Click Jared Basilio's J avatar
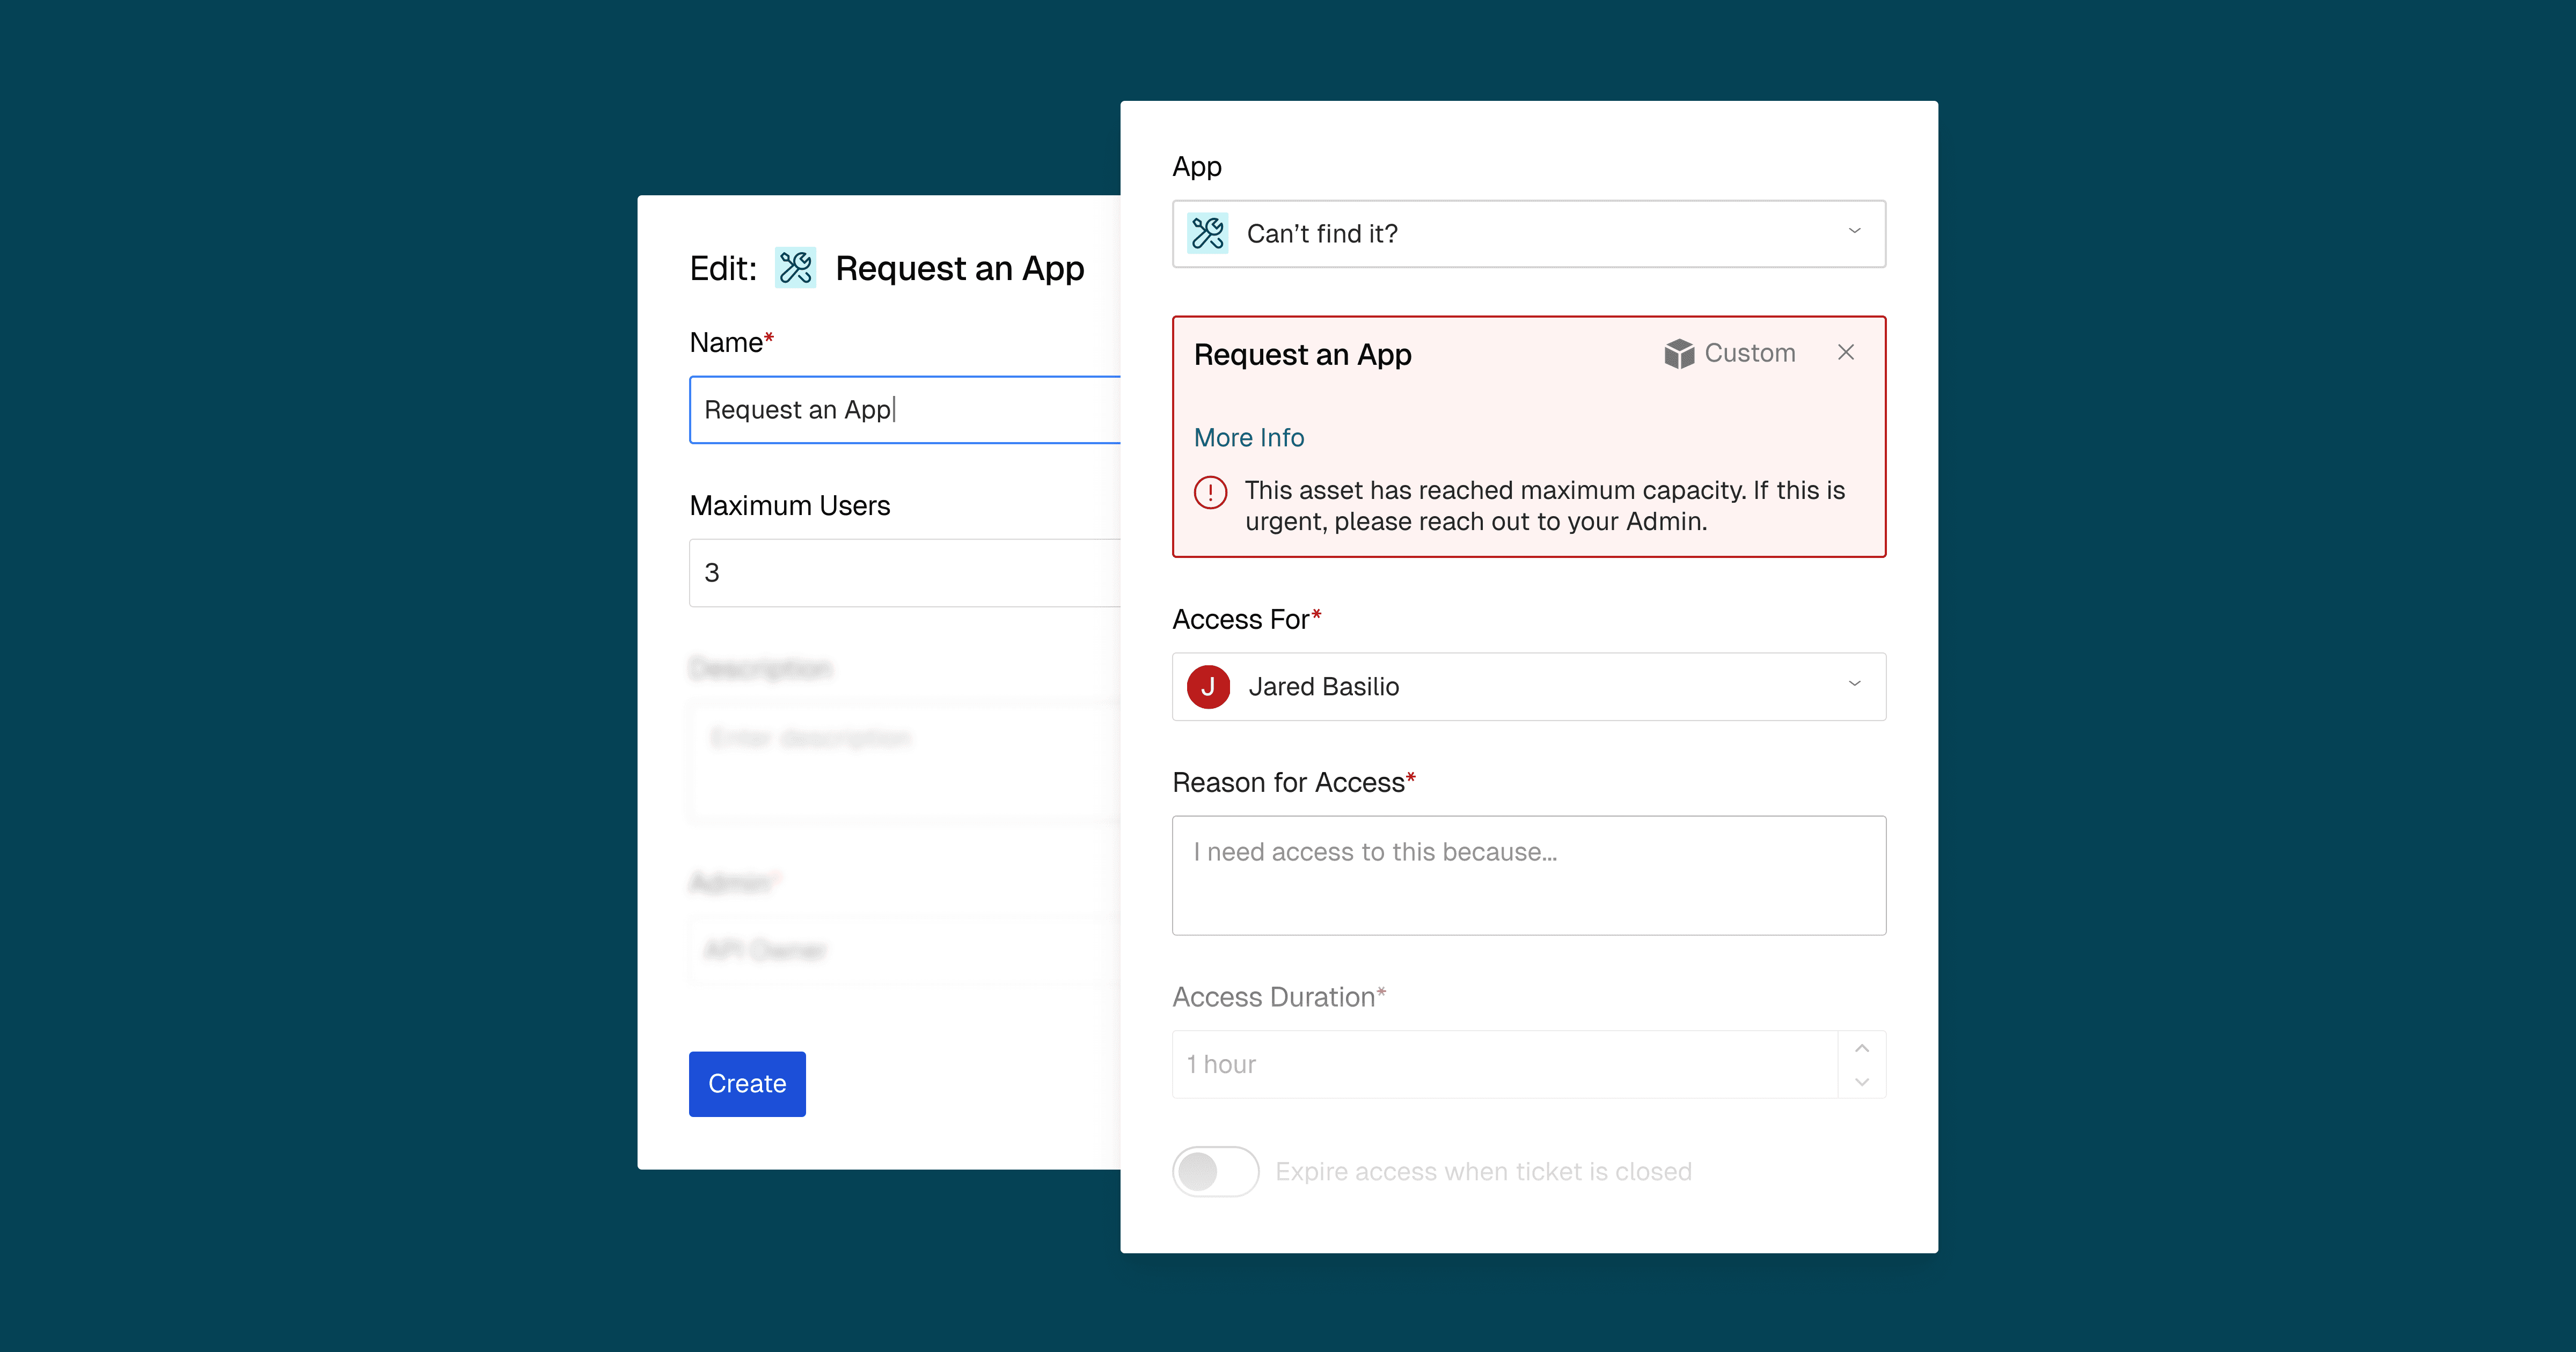2576x1352 pixels. [1208, 687]
